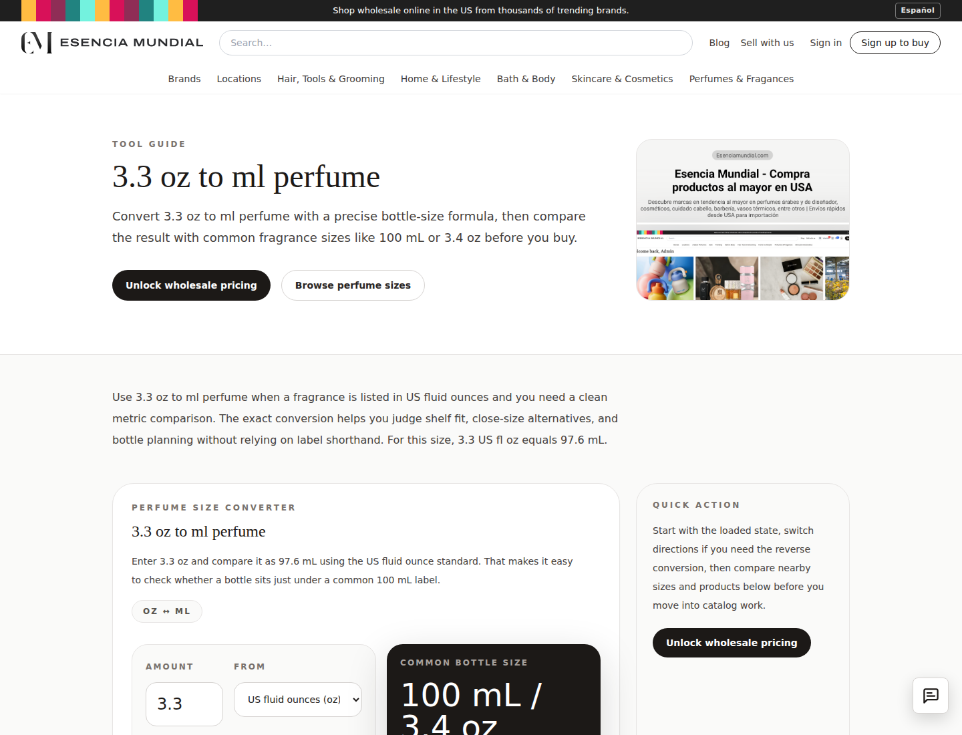The width and height of the screenshot is (962, 735).
Task: Click Sign in
Action: coord(826,43)
